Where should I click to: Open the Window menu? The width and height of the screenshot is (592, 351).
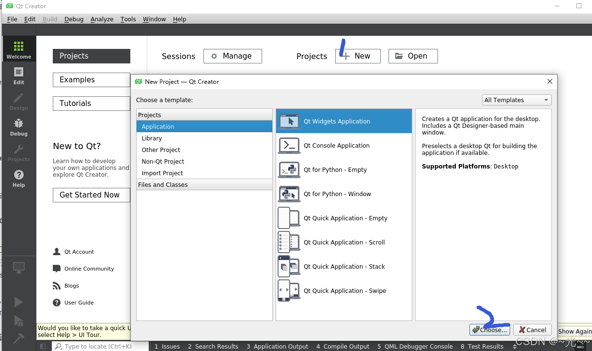[154, 19]
